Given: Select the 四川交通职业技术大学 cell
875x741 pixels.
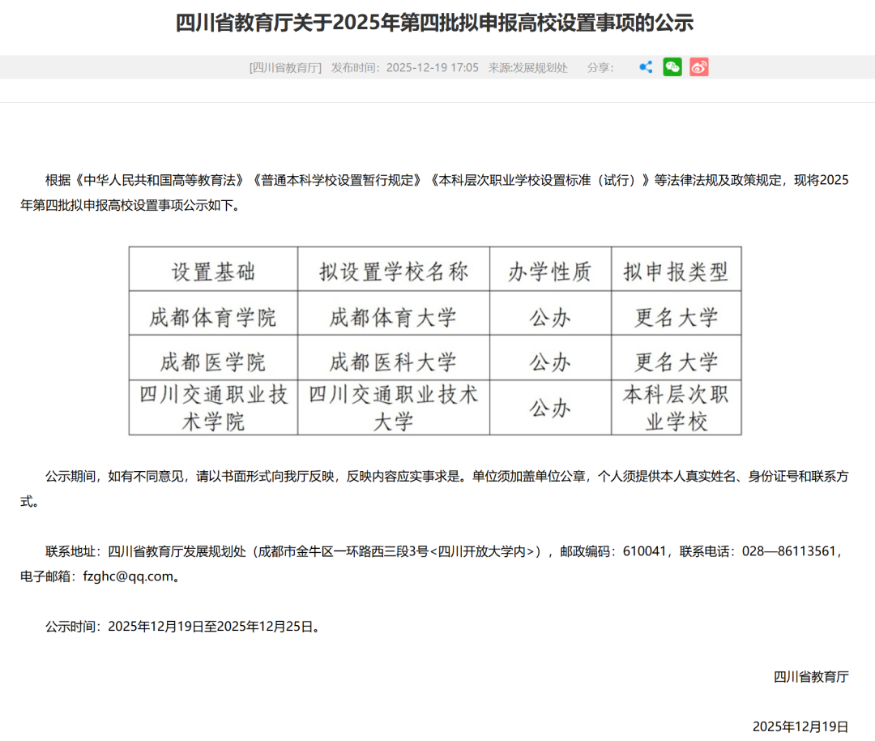Looking at the screenshot, I should pos(395,406).
